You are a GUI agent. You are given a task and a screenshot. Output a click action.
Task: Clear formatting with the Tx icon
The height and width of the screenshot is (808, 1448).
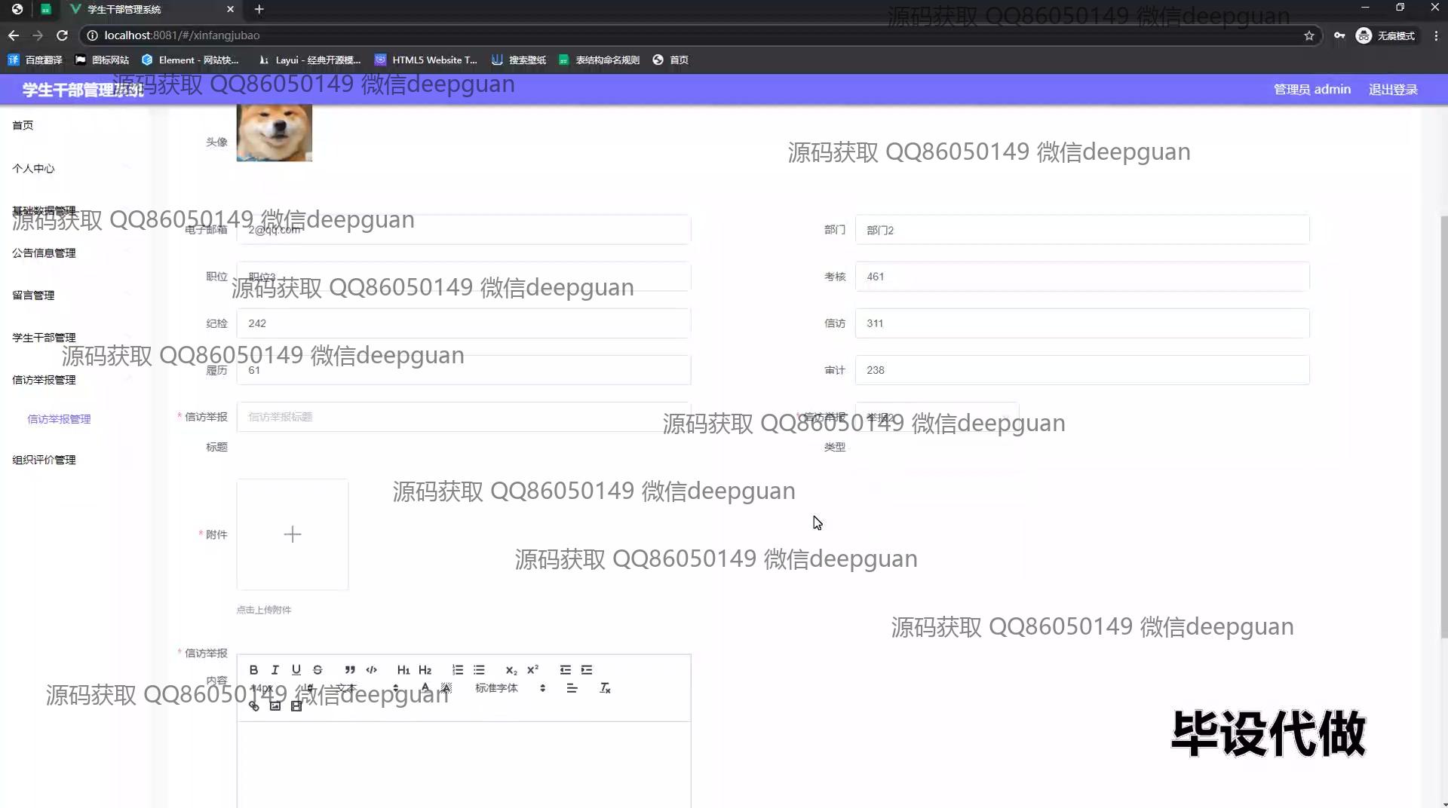605,688
